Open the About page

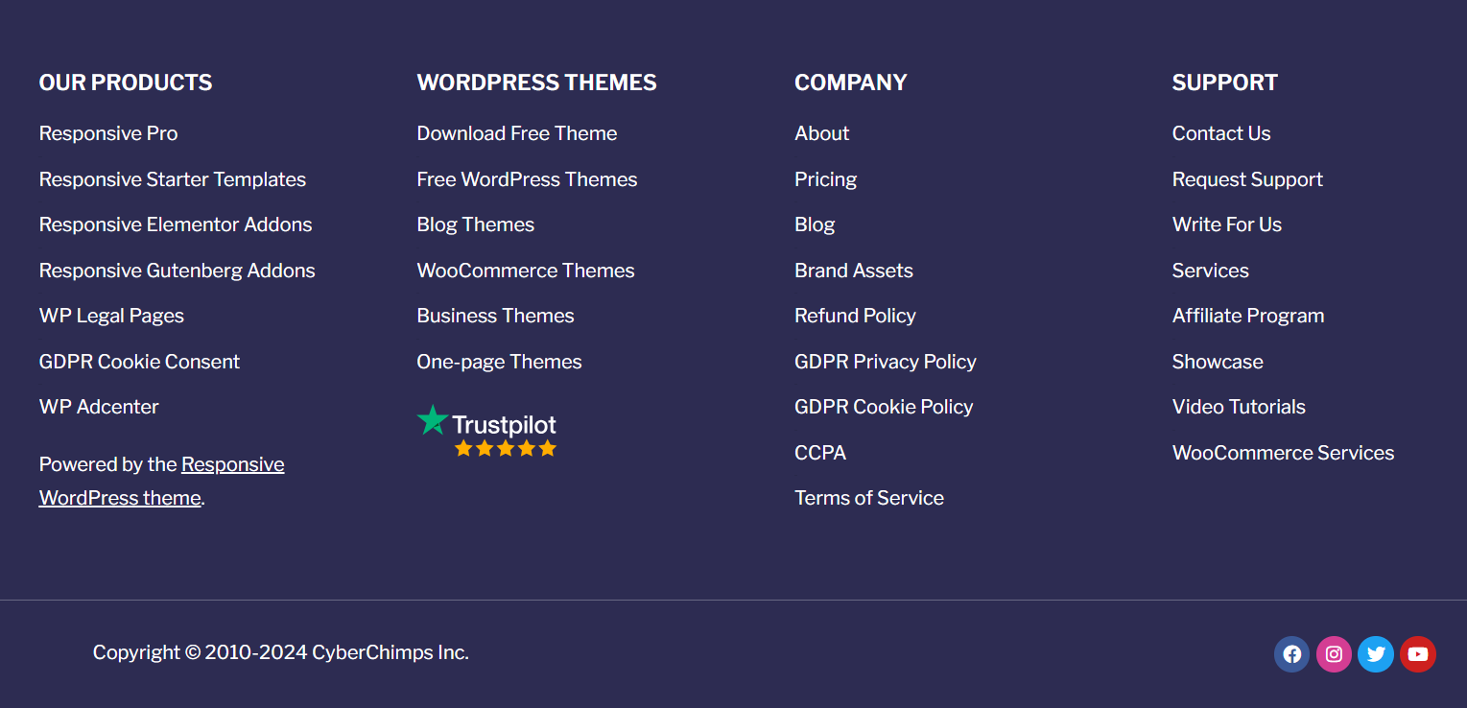(822, 133)
